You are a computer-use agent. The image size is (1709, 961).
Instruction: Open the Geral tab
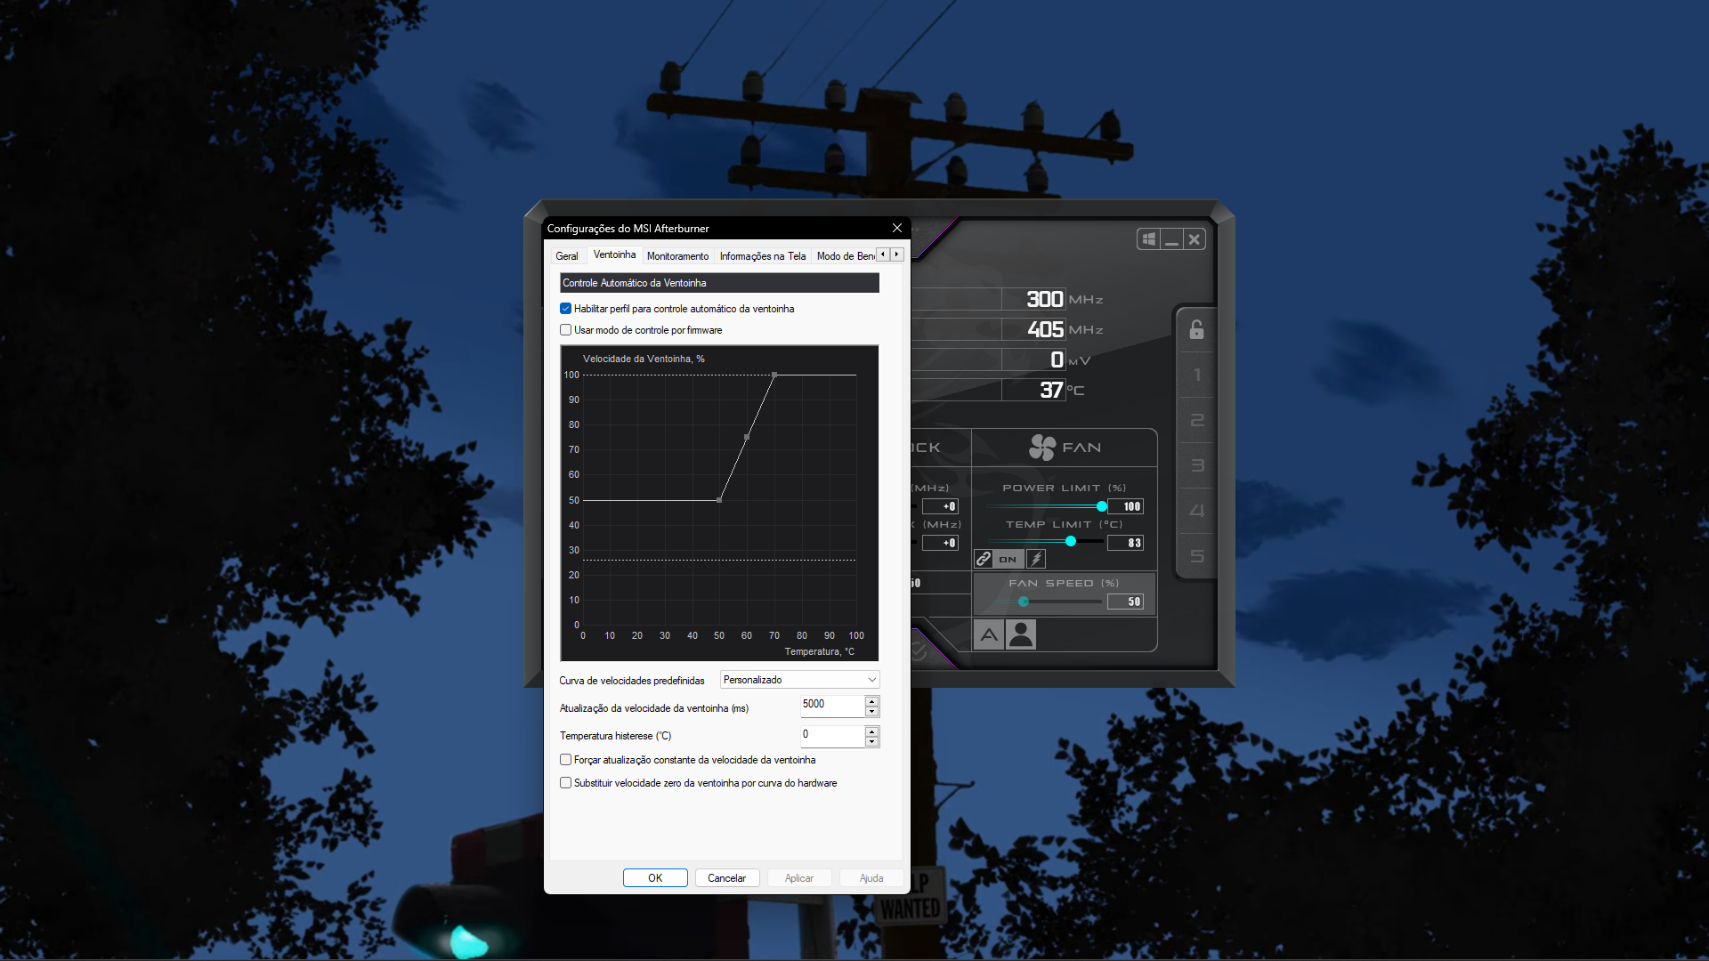567,256
